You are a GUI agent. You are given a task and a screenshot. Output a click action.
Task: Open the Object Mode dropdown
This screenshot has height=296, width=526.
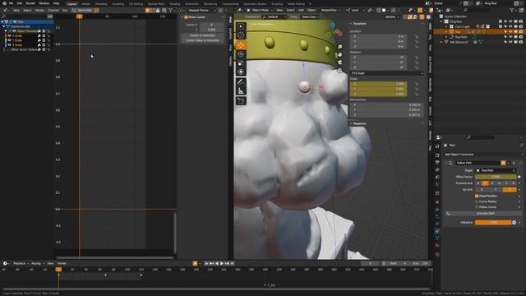[260, 11]
